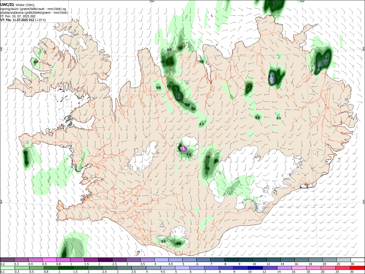Click the 'Vindur (10m)' label in header
The width and height of the screenshot is (365, 274).
click(x=25, y=5)
